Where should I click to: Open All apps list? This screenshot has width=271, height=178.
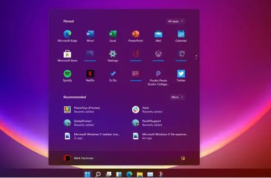click(175, 21)
